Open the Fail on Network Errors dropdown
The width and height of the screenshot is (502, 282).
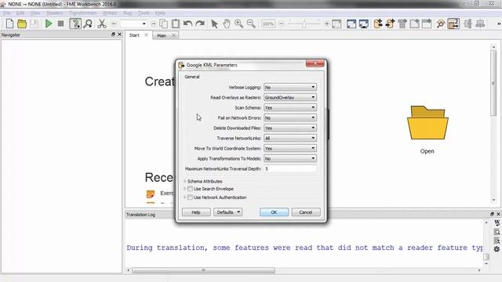(290, 117)
